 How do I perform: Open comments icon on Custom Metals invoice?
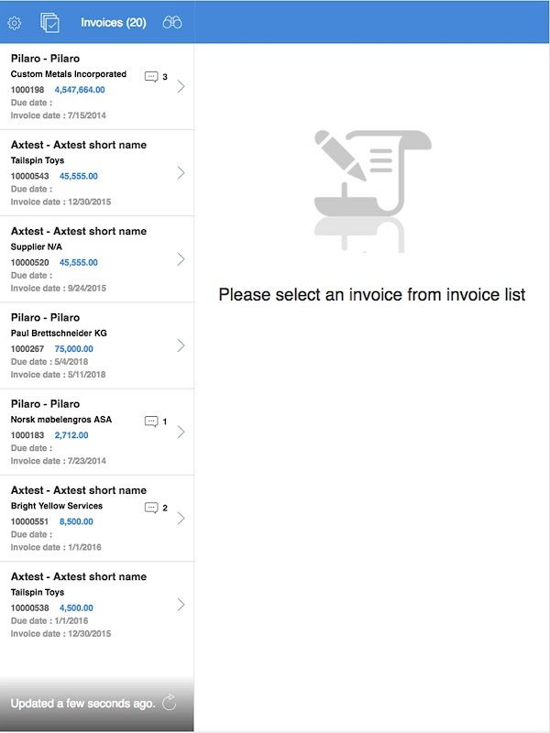151,77
